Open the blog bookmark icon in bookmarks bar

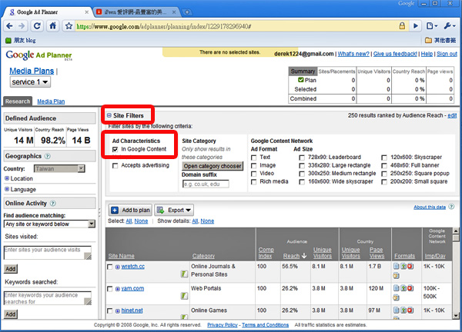(8, 40)
